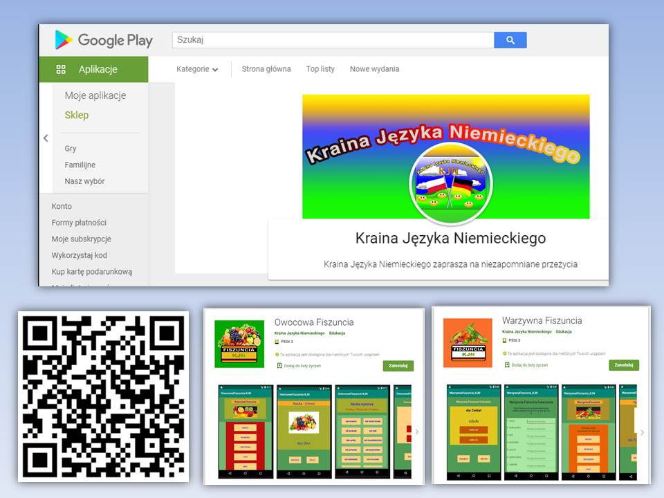Image resolution: width=664 pixels, height=498 pixels.
Task: Click the Warzywna Fiszuncia title
Action: pos(542,320)
